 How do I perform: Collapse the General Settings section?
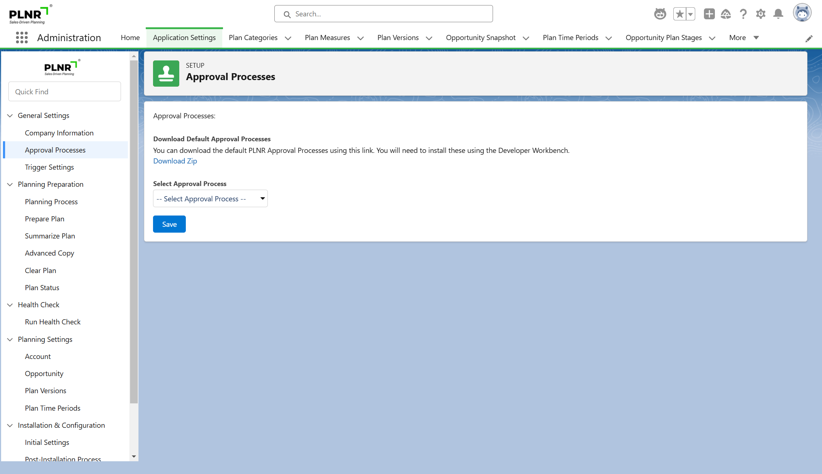click(x=10, y=115)
